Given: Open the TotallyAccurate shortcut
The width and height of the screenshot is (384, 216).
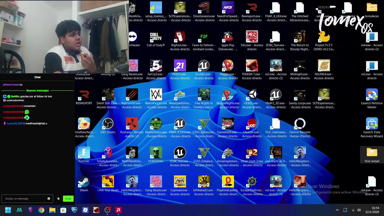Looking at the screenshot, I should pyautogui.click(x=108, y=157).
